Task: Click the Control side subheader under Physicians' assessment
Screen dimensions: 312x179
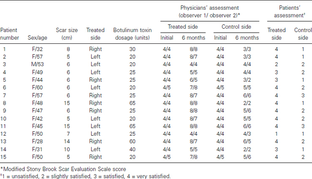Action: click(x=236, y=27)
